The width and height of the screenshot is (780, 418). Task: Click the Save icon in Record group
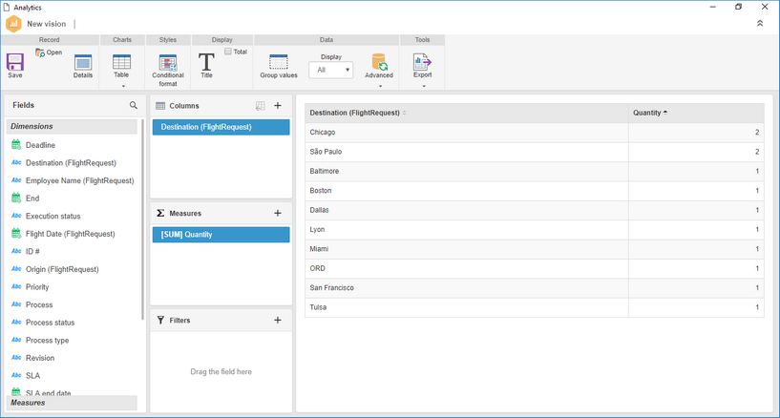(15, 63)
